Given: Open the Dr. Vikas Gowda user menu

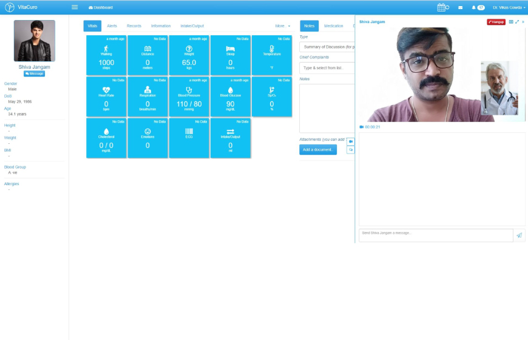Looking at the screenshot, I should coord(509,7).
